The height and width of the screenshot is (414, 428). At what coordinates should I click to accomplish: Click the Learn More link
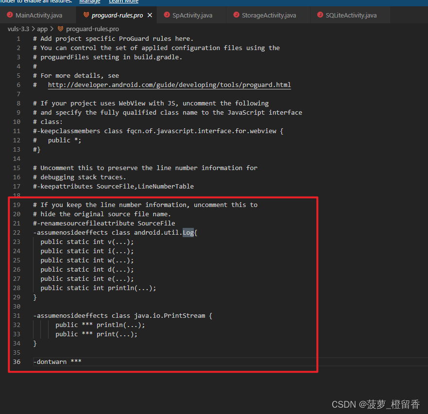123,1
